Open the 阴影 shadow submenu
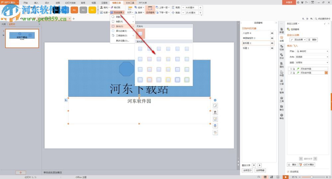The height and width of the screenshot is (179, 332). (123, 17)
